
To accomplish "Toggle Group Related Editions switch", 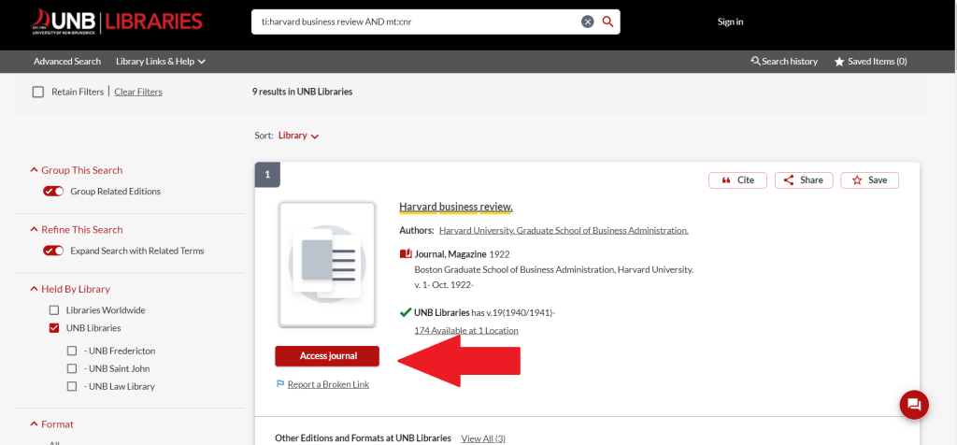I will point(53,192).
